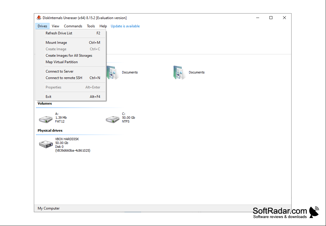
Task: Click the Physical drives section header
Action: (50, 130)
